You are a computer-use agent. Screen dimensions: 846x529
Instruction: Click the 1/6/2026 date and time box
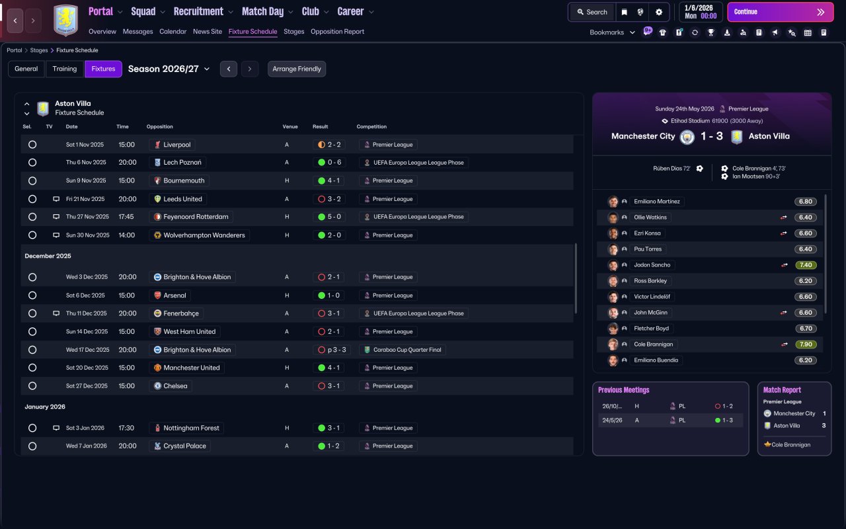click(701, 12)
